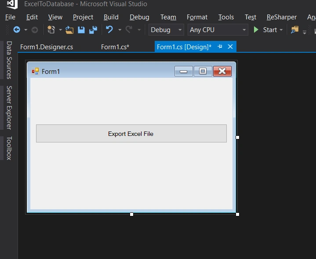Click the form's right-edge resize handle
Image resolution: width=316 pixels, height=259 pixels.
tap(237, 137)
